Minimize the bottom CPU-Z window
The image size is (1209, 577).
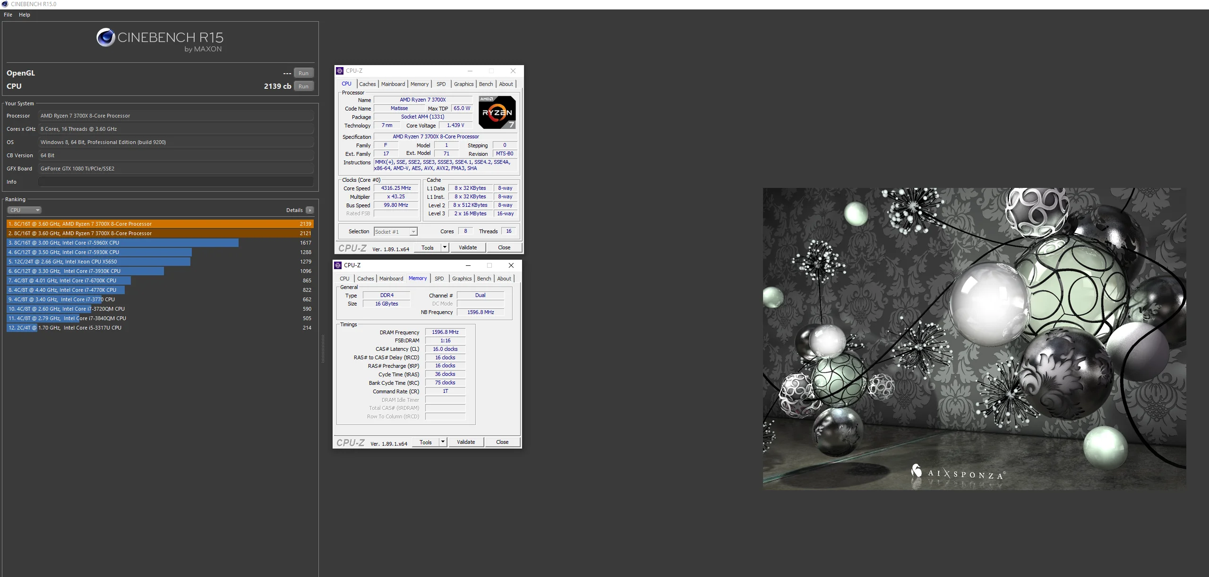pos(468,265)
